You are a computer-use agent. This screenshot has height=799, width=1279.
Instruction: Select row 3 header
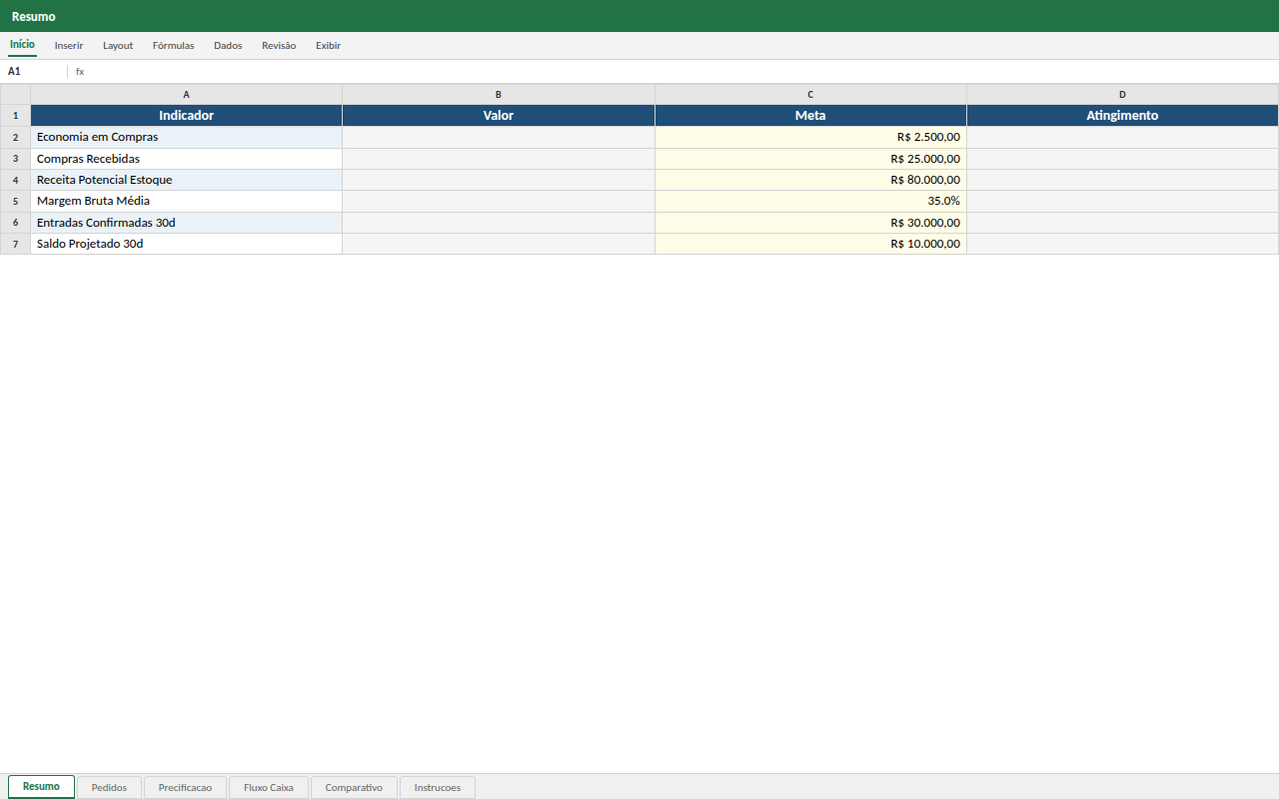pyautogui.click(x=15, y=159)
